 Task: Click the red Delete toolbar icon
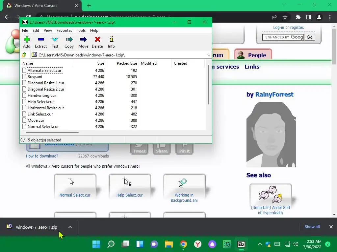[x=97, y=42]
